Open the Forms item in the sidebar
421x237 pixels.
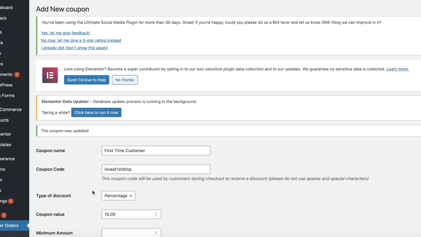[7, 95]
